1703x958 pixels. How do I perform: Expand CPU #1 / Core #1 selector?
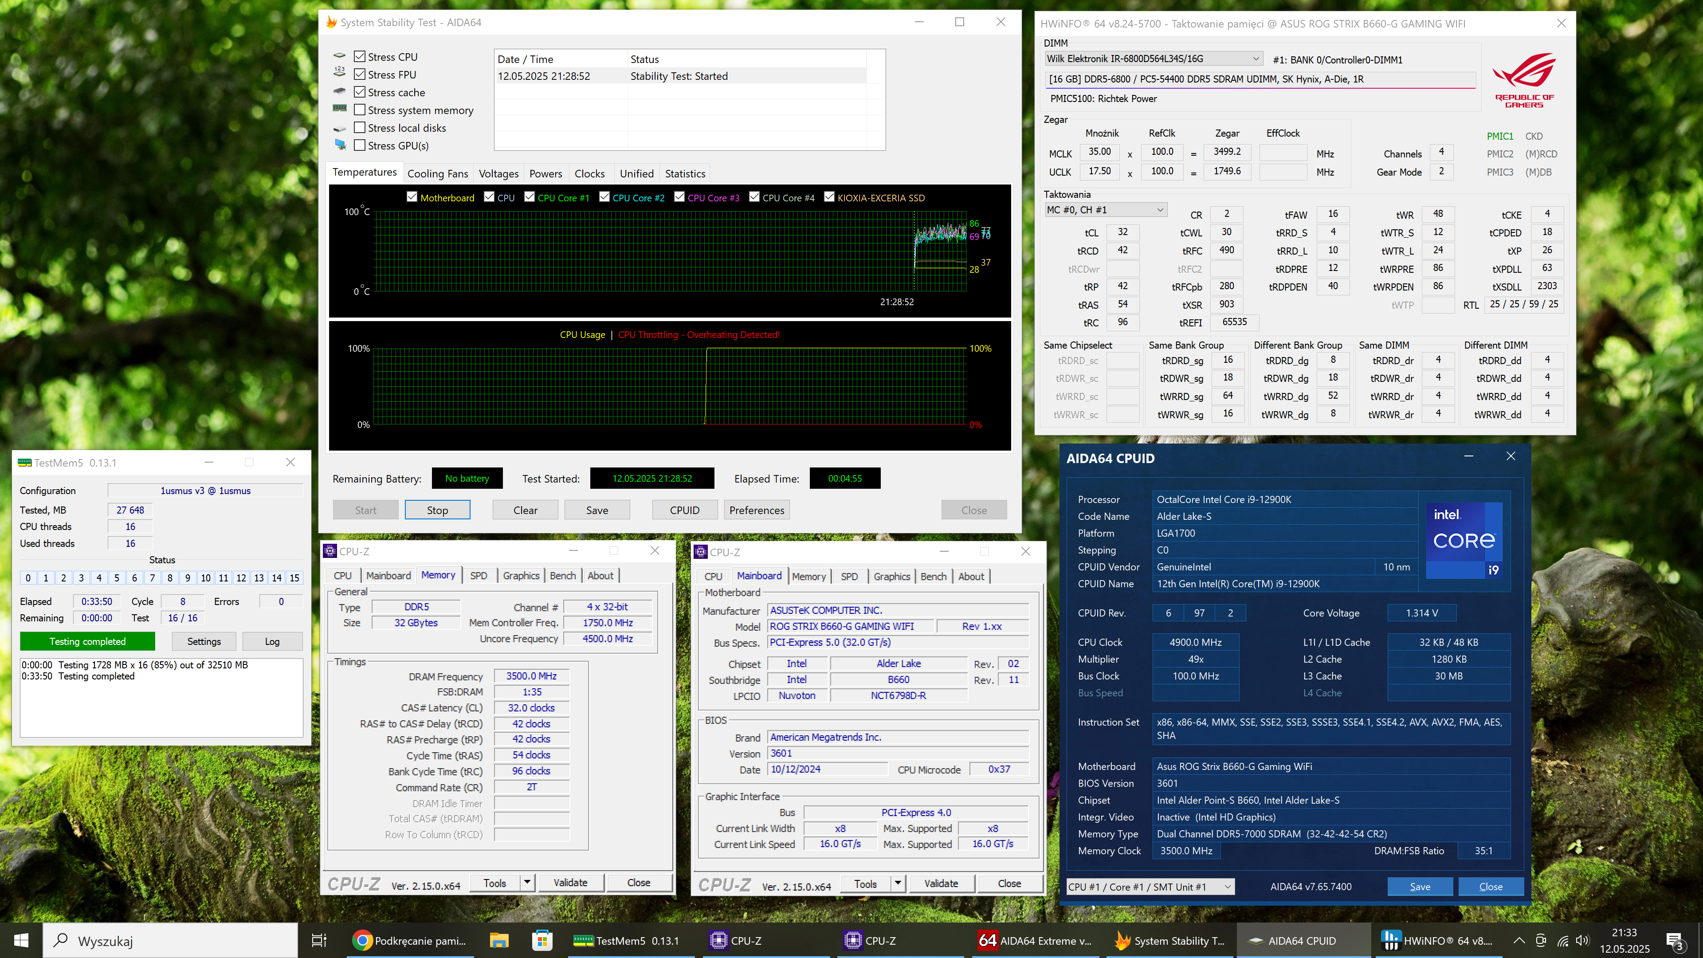(1227, 887)
